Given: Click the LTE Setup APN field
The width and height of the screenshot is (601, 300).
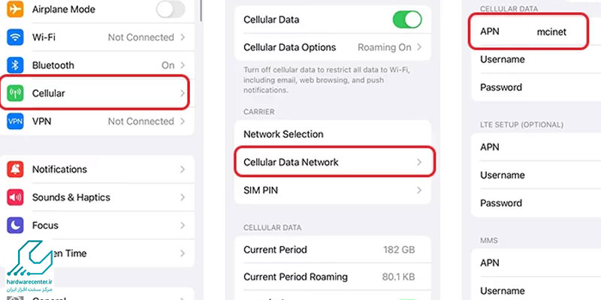Looking at the screenshot, I should (536, 147).
